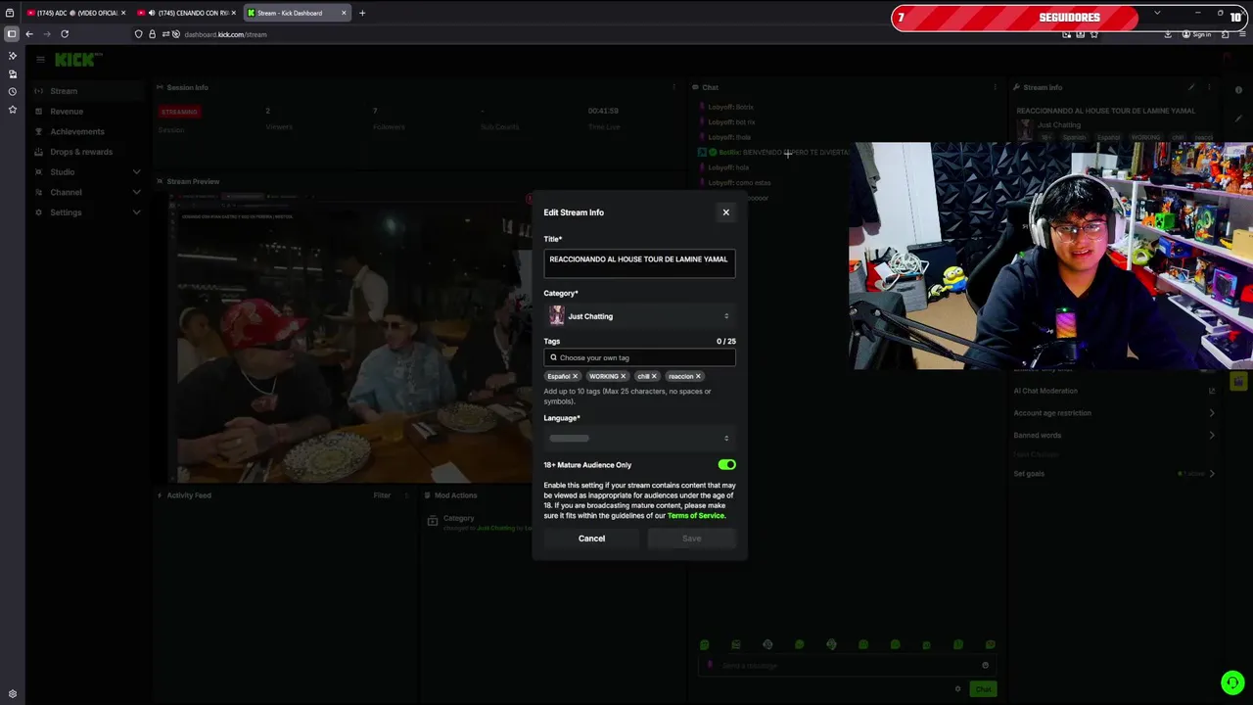Image resolution: width=1253 pixels, height=705 pixels.
Task: Open Revenue in the Kick sidebar
Action: point(86,112)
